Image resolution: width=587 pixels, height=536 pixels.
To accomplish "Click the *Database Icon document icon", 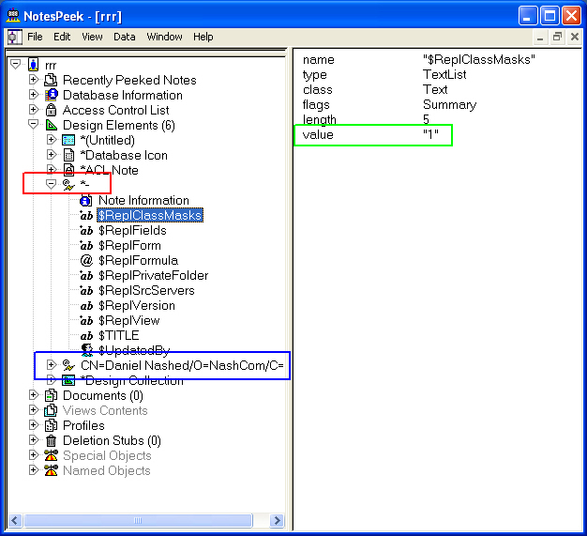I will coord(68,155).
